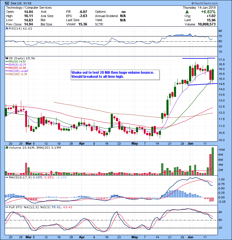Click the stochastic %D value 63.41
Viewport: 232px width, 240px height.
point(68,207)
